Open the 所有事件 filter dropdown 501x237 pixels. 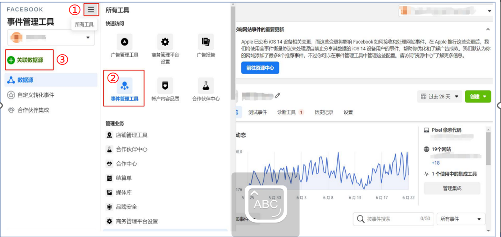[x=460, y=219]
